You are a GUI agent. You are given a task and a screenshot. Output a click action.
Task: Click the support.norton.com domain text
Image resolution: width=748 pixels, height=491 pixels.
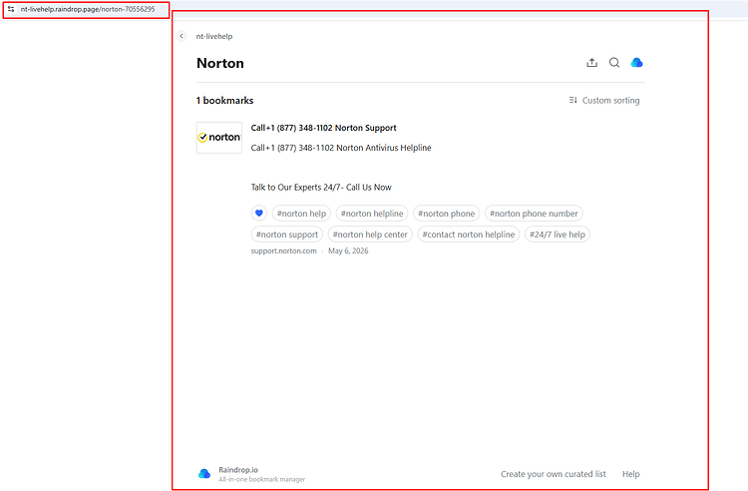pos(284,250)
